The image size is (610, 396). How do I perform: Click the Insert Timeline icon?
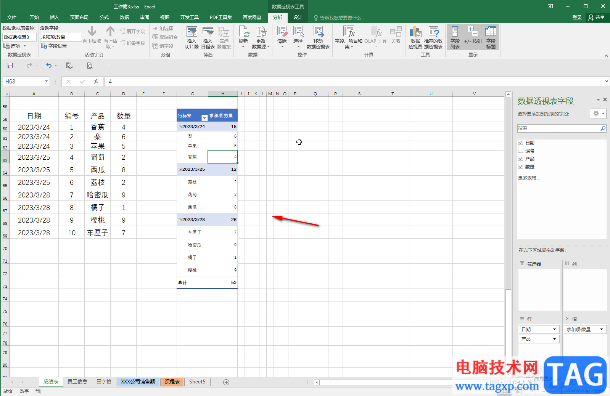coord(208,37)
